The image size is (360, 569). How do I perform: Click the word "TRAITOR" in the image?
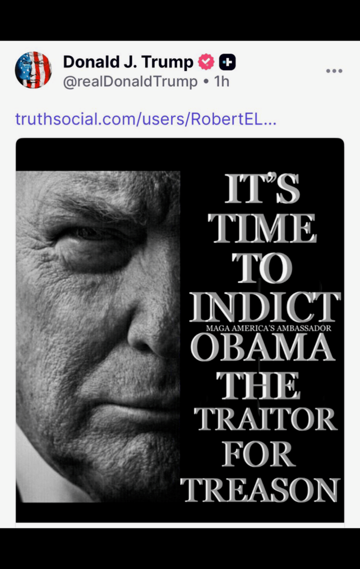point(265,419)
